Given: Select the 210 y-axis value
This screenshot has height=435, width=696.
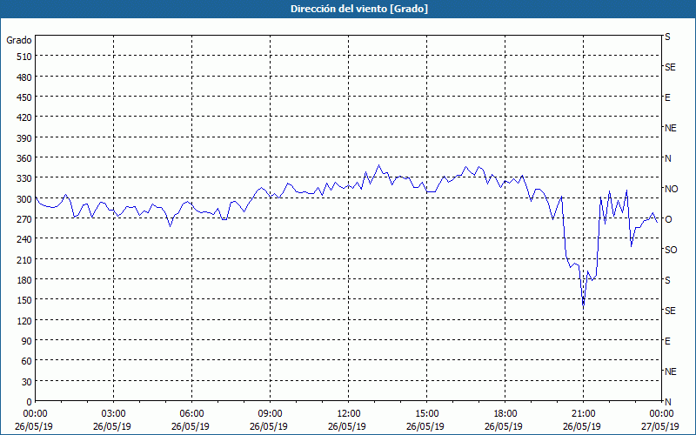Looking at the screenshot, I should (24, 259).
